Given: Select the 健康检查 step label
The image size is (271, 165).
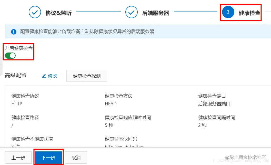Looking at the screenshot, I should pyautogui.click(x=249, y=13).
